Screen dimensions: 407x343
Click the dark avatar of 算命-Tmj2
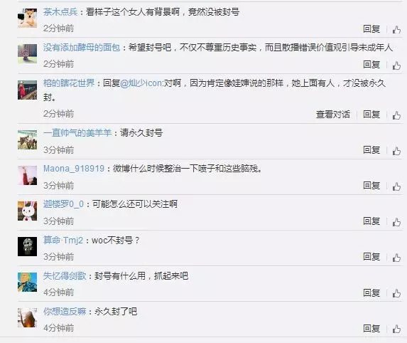click(27, 246)
